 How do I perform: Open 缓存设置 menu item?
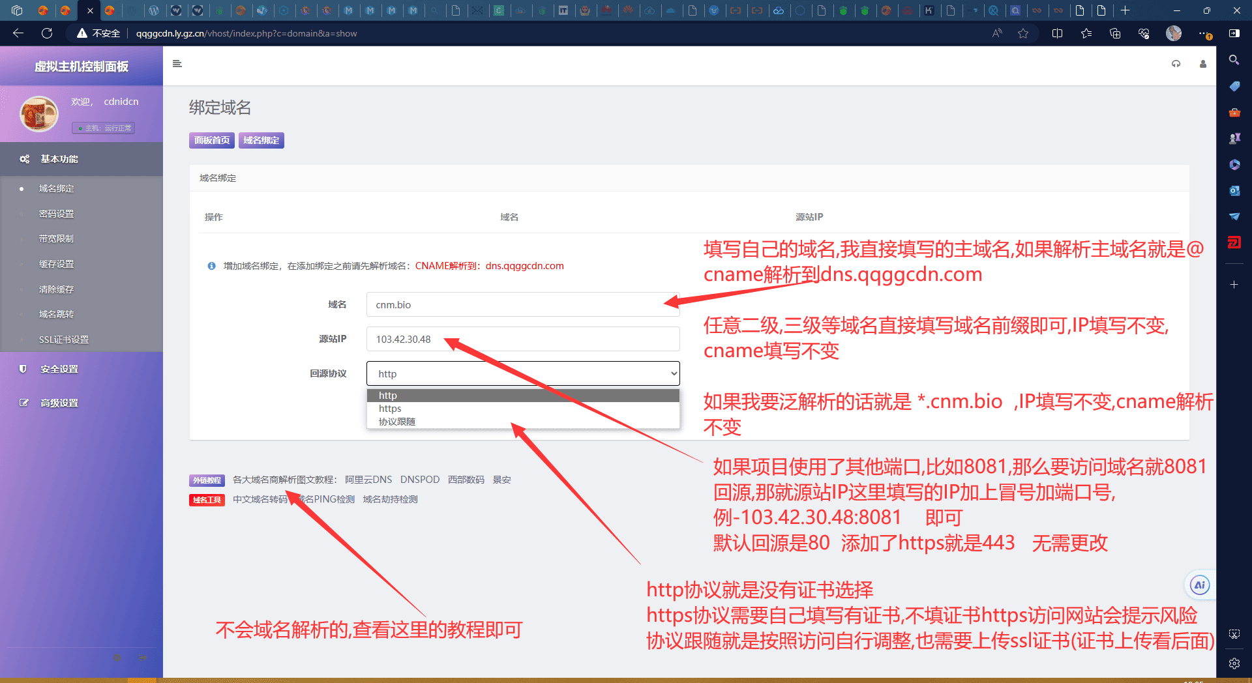click(x=56, y=264)
